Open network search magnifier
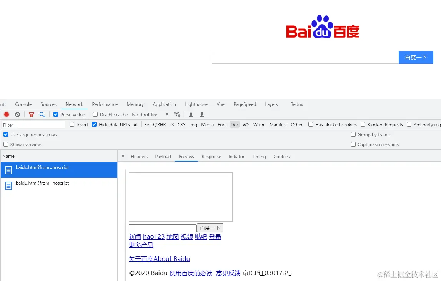Viewport: 441px width, 281px height. pyautogui.click(x=42, y=114)
